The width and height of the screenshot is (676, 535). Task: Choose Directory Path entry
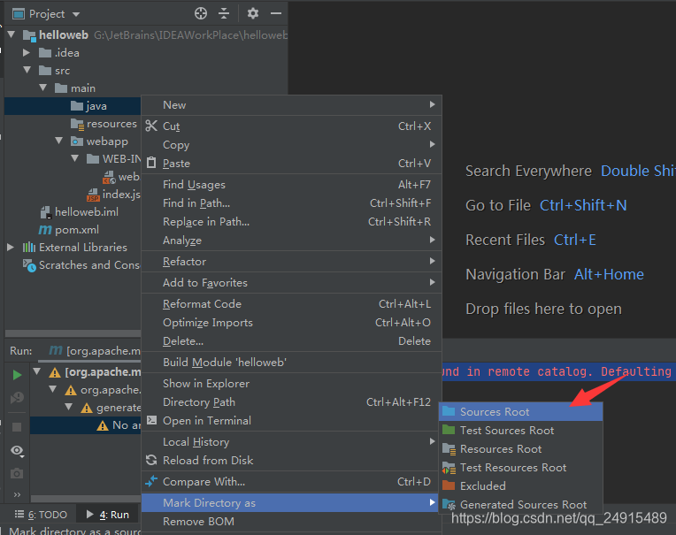point(291,401)
